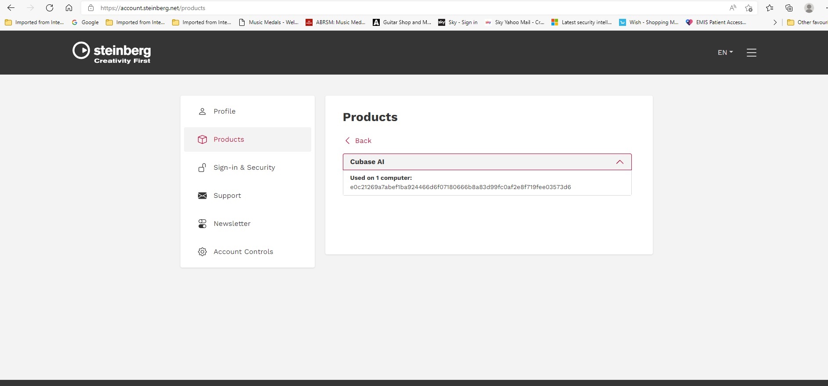Viewport: 828px width, 386px height.
Task: Open the Guitar Shop bookmark
Action: (x=402, y=22)
